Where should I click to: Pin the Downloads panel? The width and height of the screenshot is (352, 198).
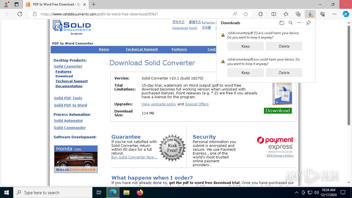tap(308, 23)
